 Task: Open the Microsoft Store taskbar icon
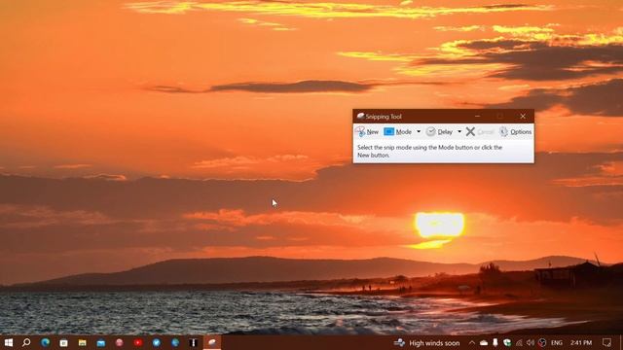coord(63,342)
